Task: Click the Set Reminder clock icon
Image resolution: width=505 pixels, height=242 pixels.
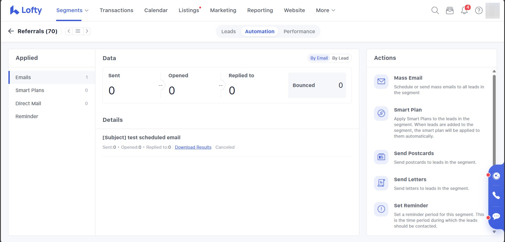Action: coord(381,209)
